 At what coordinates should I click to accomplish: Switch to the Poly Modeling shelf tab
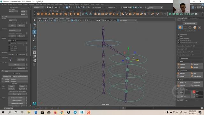point(54,11)
